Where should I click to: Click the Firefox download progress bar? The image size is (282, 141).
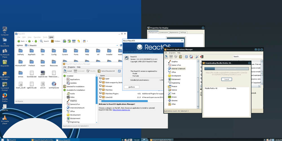click(x=226, y=68)
